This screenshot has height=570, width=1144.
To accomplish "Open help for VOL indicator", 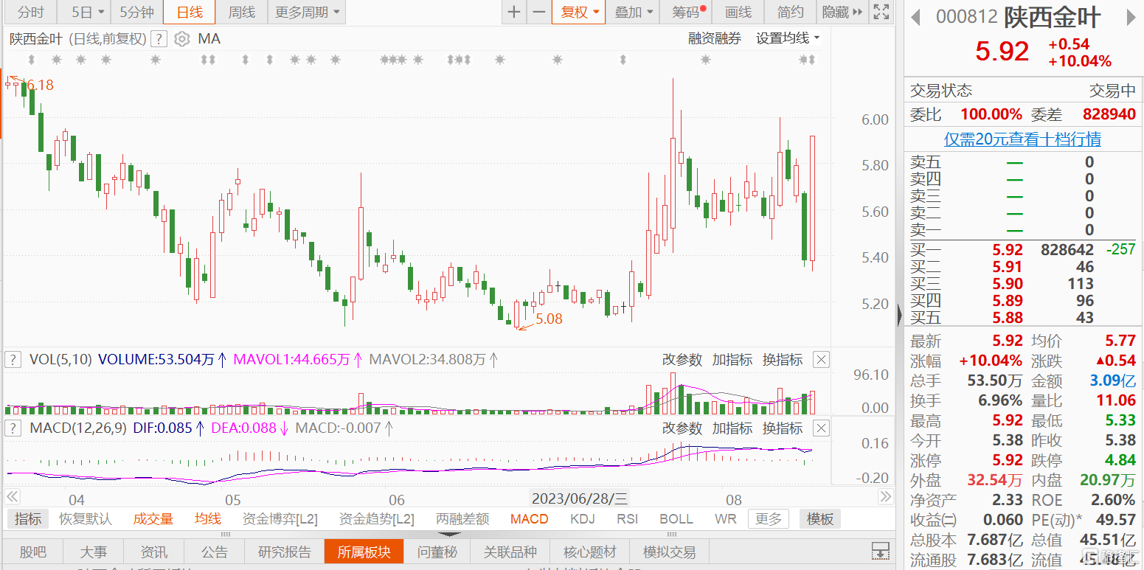I will point(13,360).
